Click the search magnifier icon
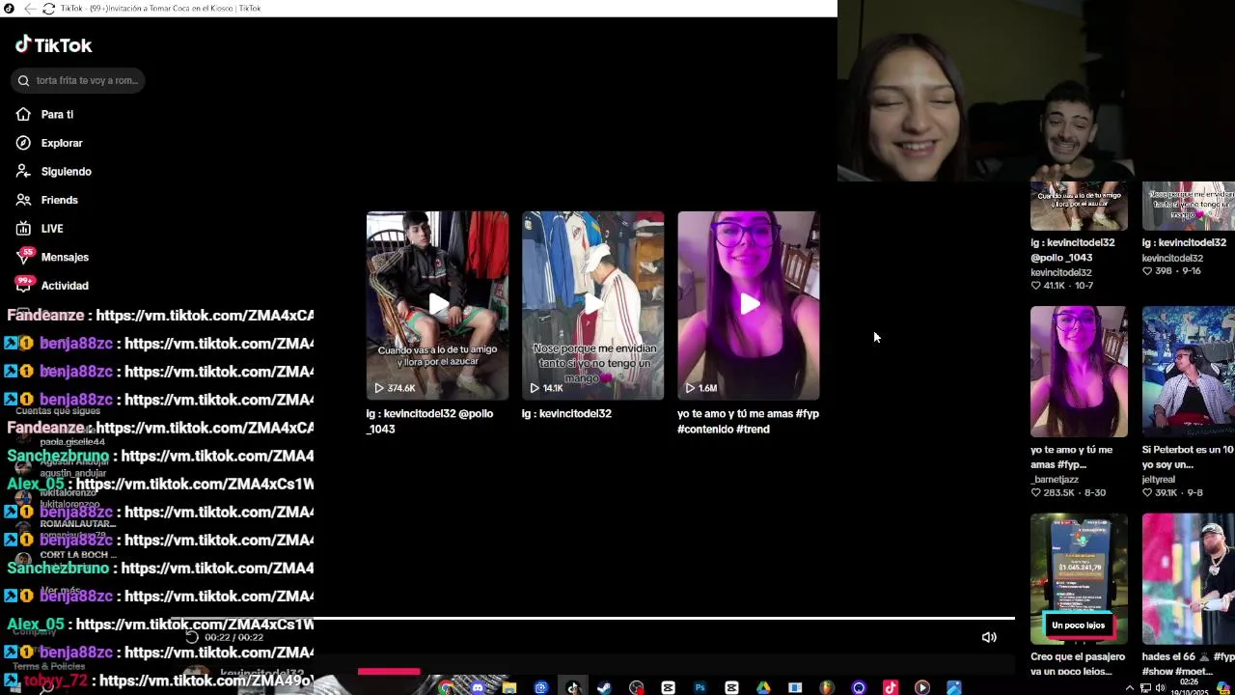The height and width of the screenshot is (695, 1235). pos(24,80)
